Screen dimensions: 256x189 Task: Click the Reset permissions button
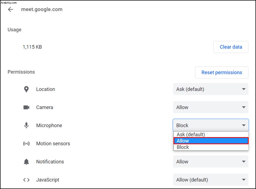222,72
